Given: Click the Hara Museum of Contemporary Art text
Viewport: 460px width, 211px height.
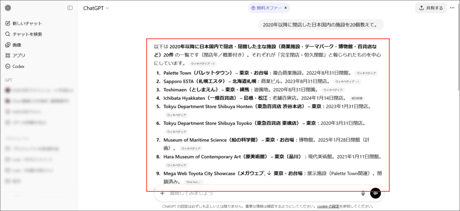Looking at the screenshot, I should pos(202,157).
